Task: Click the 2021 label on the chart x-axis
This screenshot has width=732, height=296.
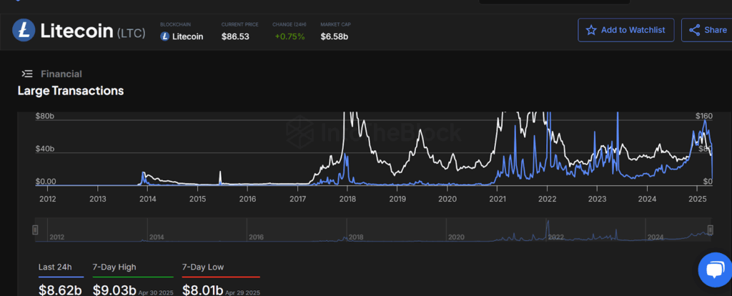Action: point(498,199)
